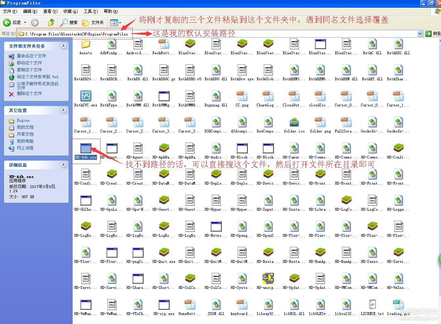
Task: Select the BstkDrv.sys file
Action: [242, 73]
